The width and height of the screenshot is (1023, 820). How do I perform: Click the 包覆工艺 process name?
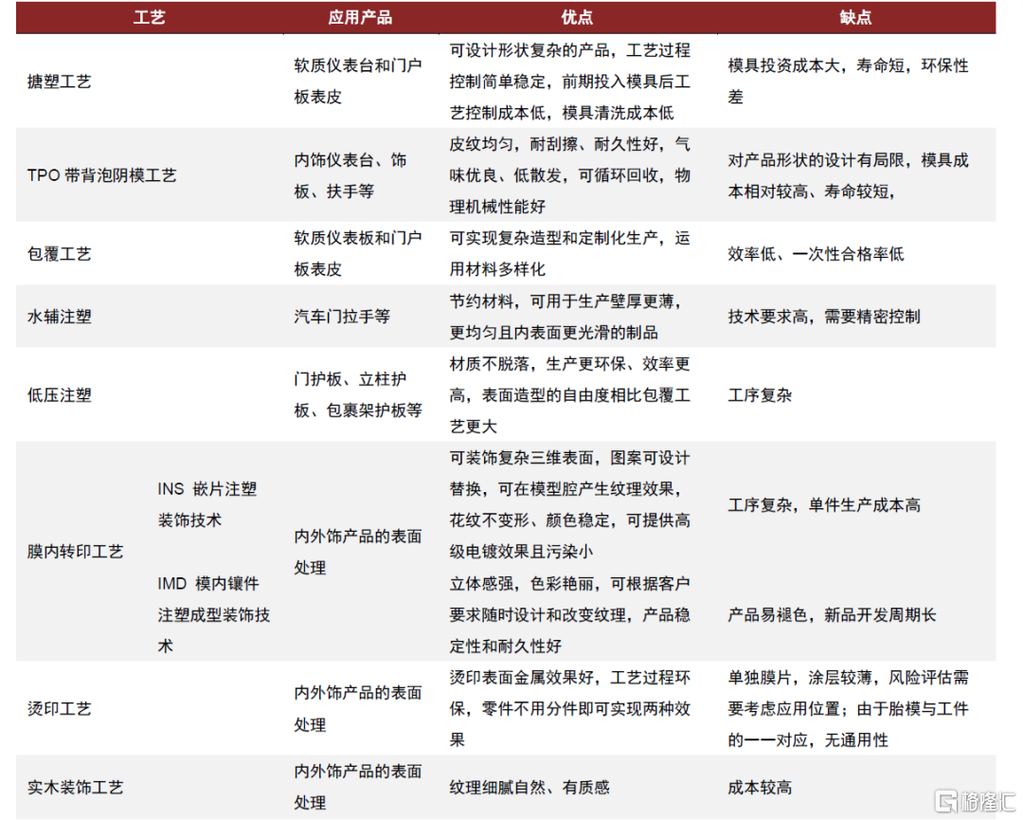point(60,254)
